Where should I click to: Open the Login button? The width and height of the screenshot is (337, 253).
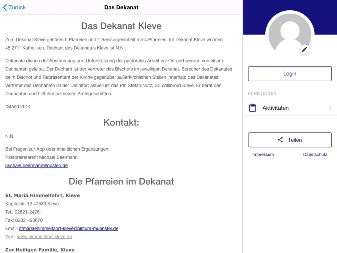pyautogui.click(x=290, y=74)
